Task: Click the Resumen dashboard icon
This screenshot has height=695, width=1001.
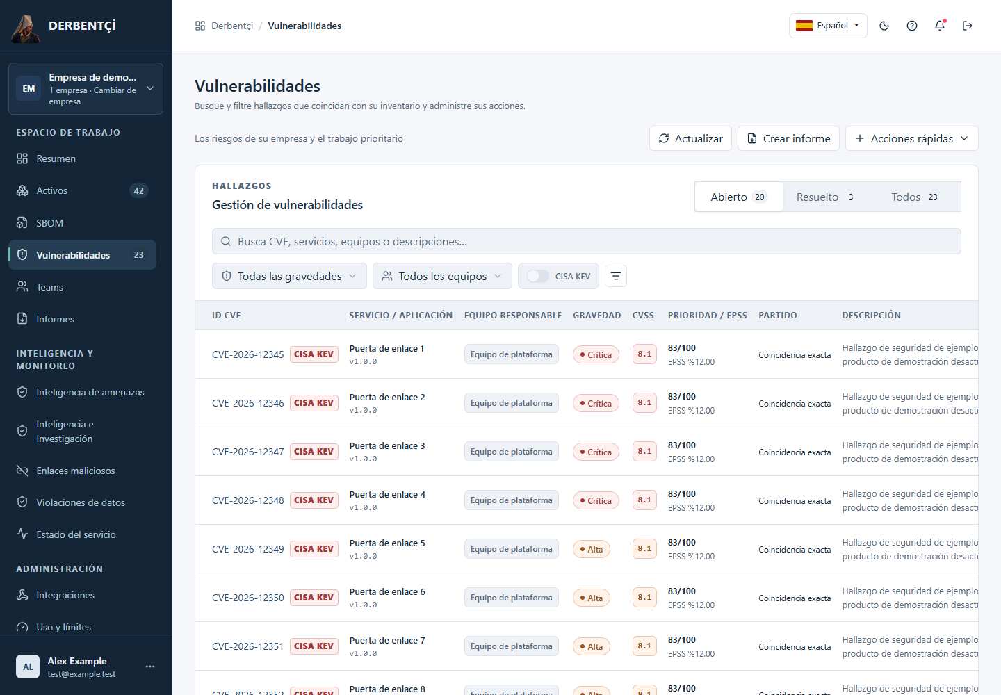Action: 22,158
